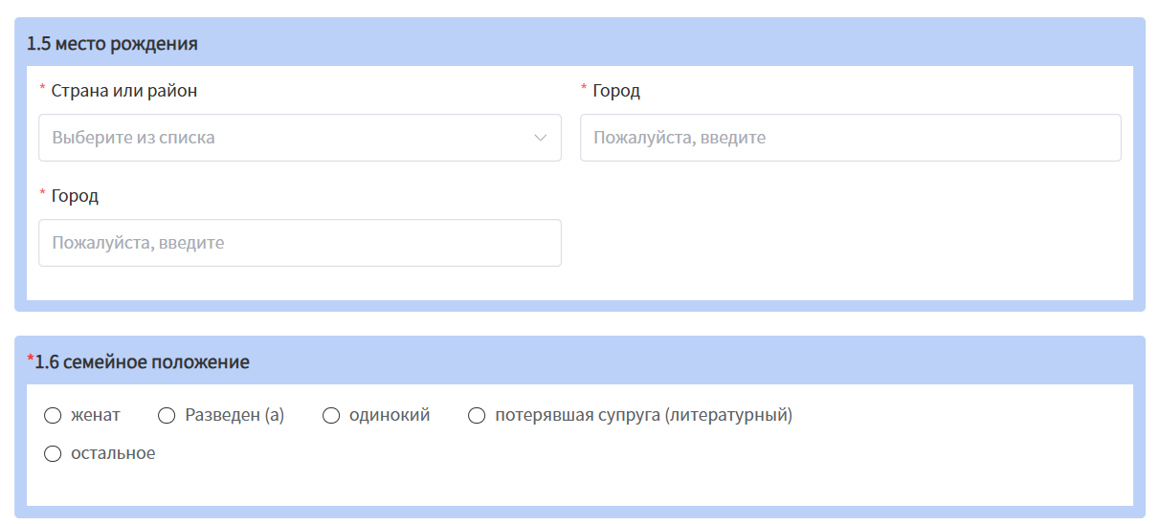Focus the Город field beside the country dropdown

pyautogui.click(x=850, y=138)
